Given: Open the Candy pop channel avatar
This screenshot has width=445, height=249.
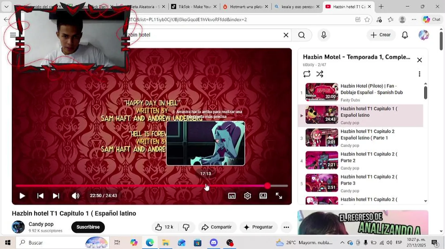Looking at the screenshot, I should coord(18,227).
